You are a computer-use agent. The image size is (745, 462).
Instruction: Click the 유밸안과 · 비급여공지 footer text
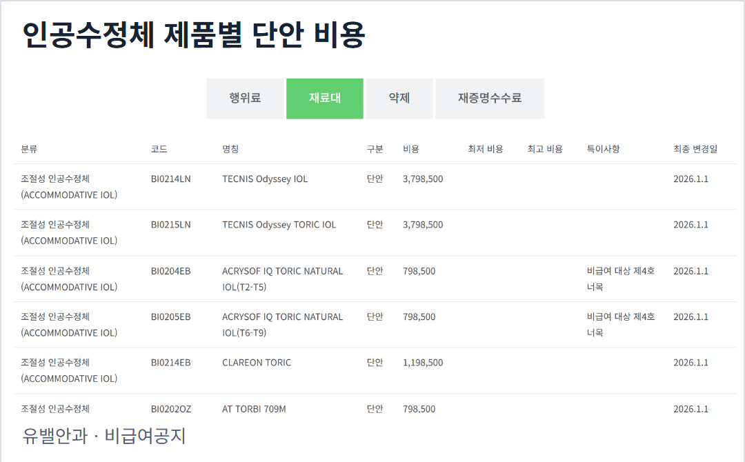coord(103,435)
